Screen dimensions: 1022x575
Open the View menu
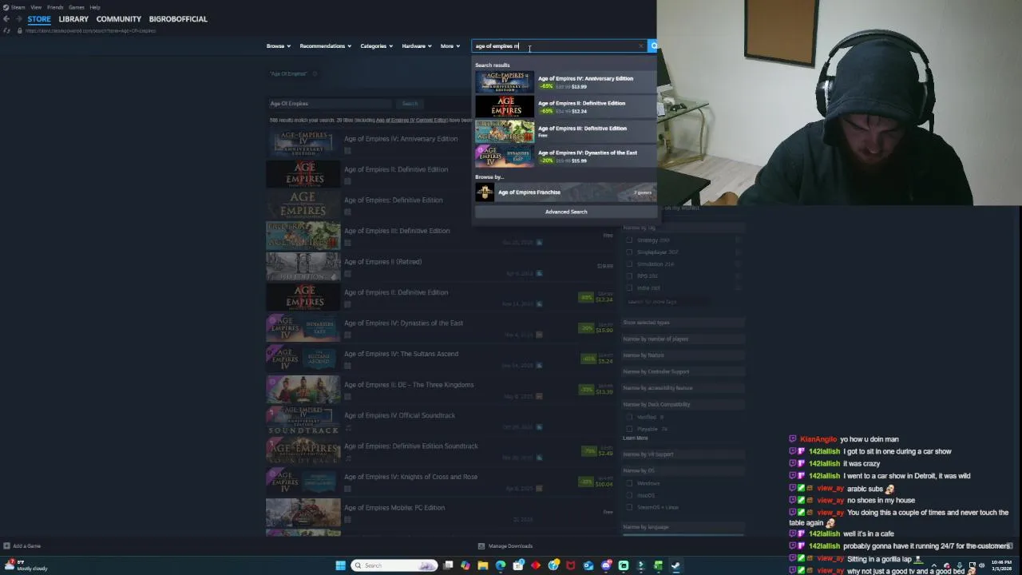[x=36, y=7]
